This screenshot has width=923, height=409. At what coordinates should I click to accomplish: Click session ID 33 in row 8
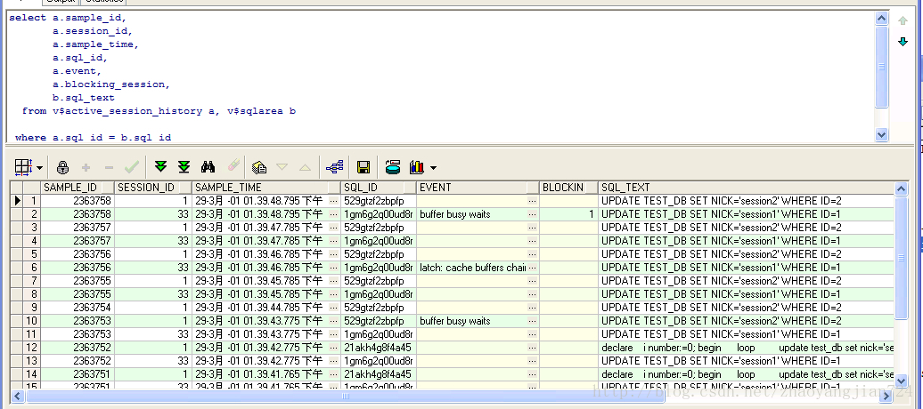pyautogui.click(x=183, y=294)
